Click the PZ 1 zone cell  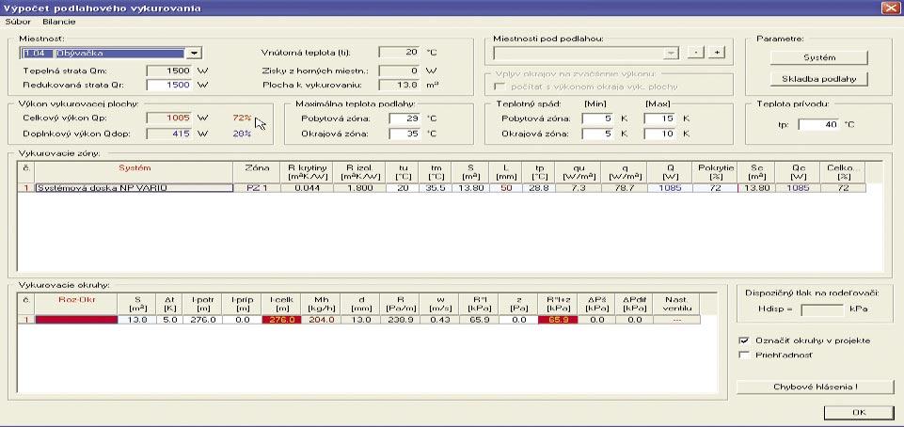coord(257,188)
